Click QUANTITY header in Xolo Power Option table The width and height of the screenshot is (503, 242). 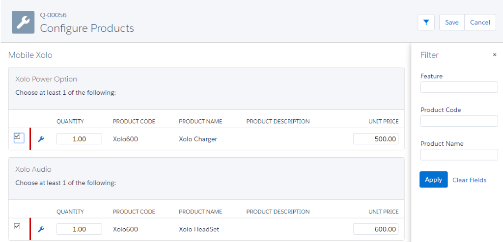coord(70,121)
